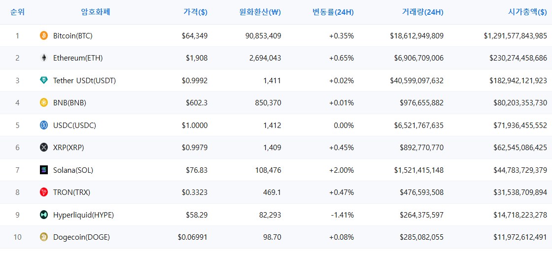Select Ethereum price $1,908
552x253 pixels.
coord(197,58)
